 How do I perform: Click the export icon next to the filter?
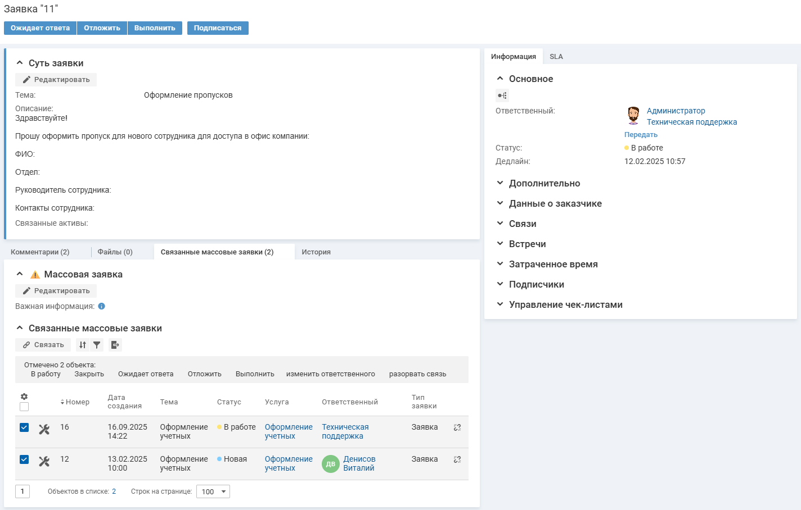tap(115, 345)
